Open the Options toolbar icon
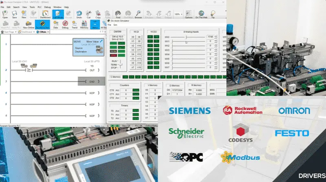This screenshot has height=182, width=326. pos(189,14)
